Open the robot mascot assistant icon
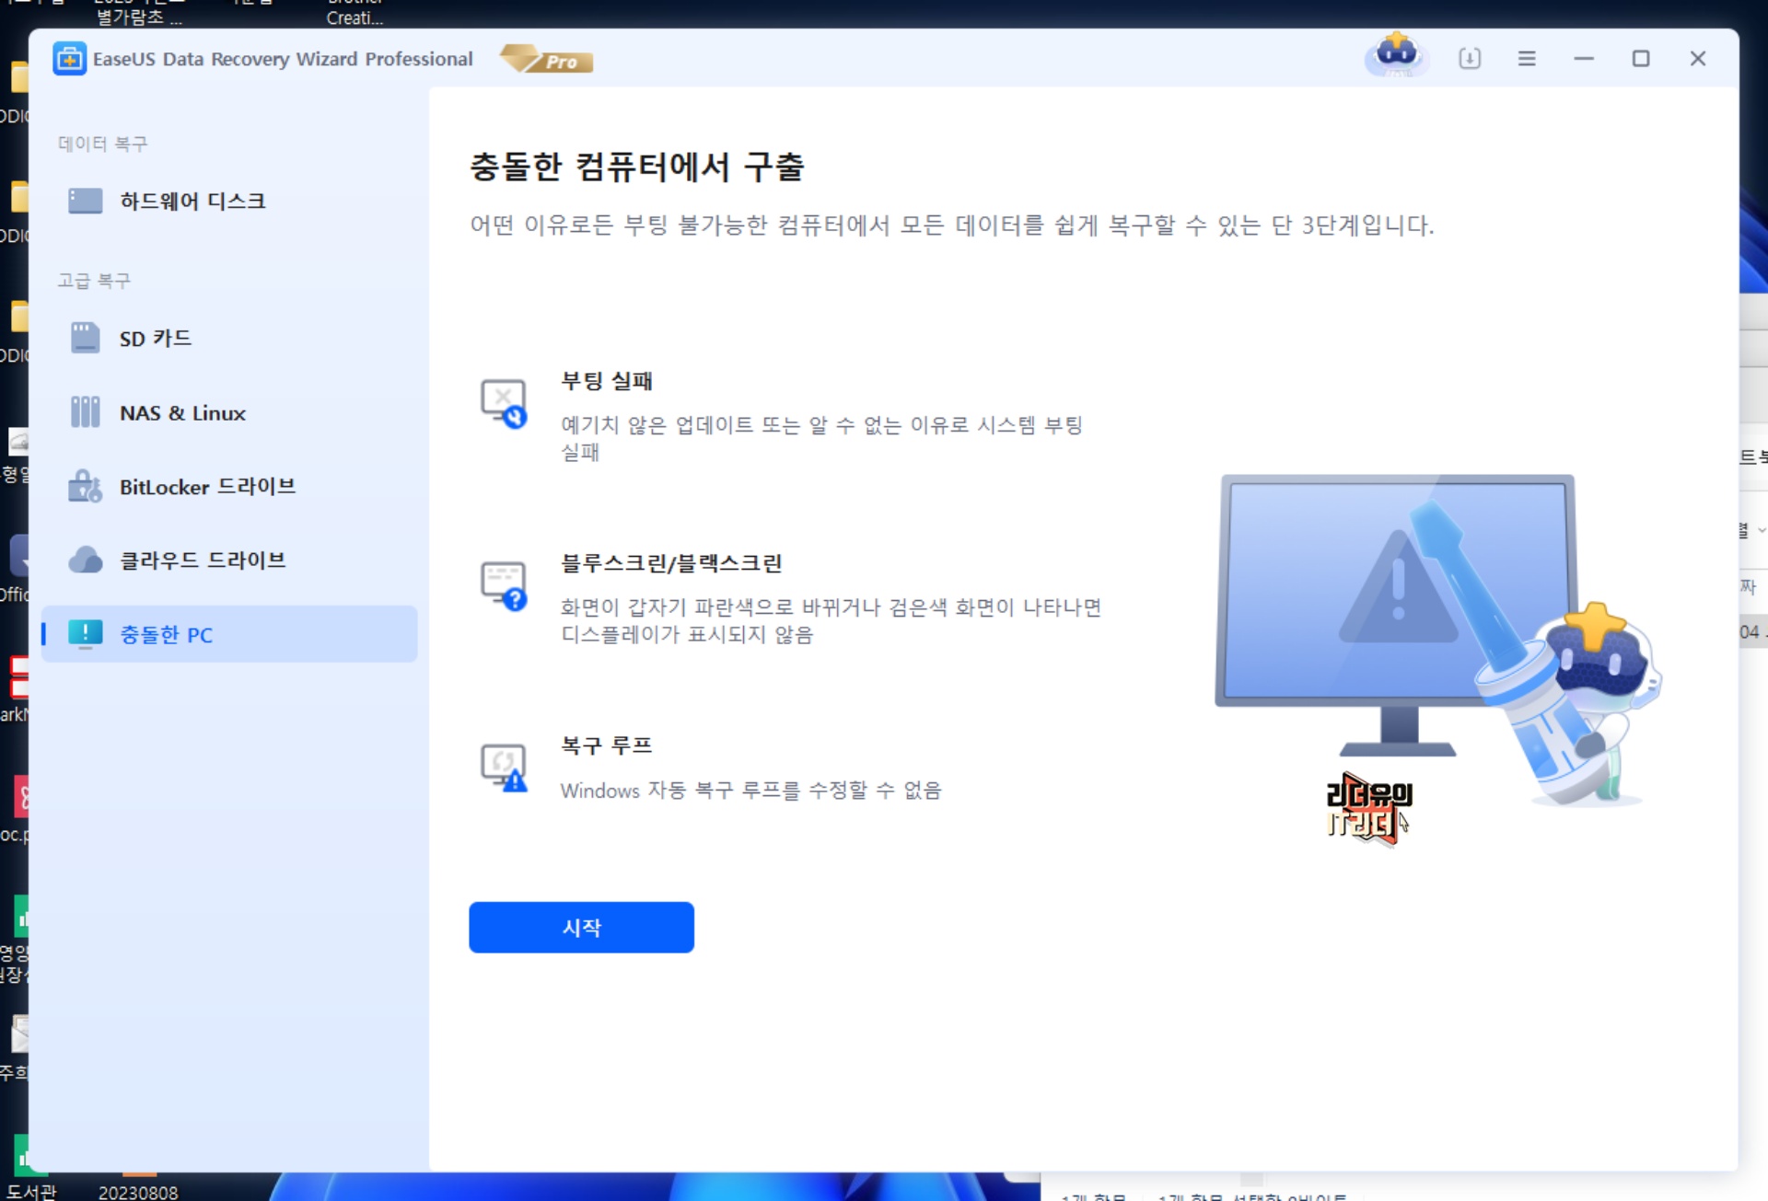The height and width of the screenshot is (1201, 1768). tap(1396, 55)
